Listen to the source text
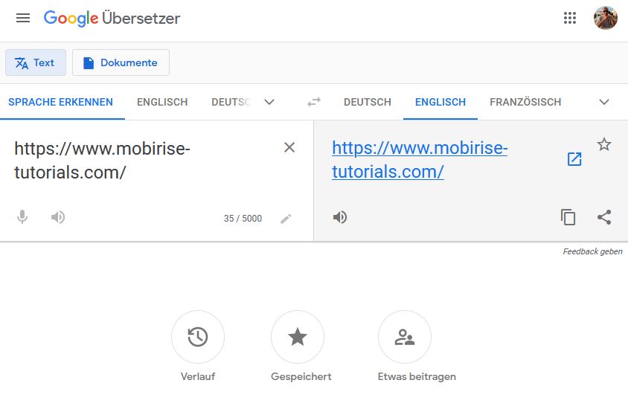This screenshot has width=628, height=412. [58, 217]
